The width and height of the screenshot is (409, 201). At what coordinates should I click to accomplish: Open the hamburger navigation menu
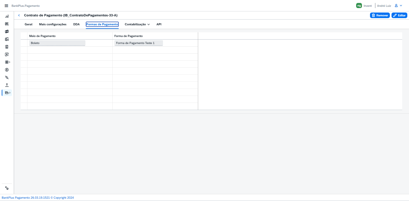point(7,6)
